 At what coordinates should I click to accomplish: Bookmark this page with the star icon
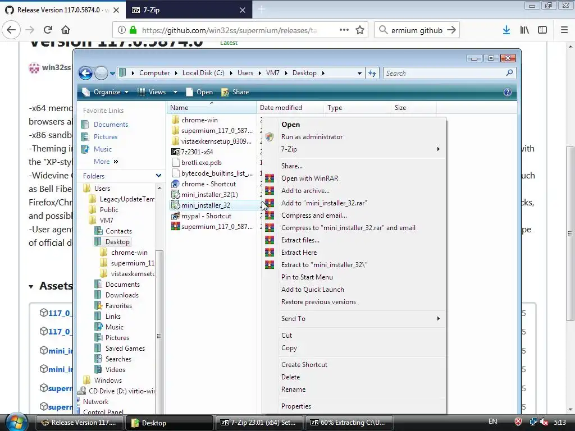(360, 30)
